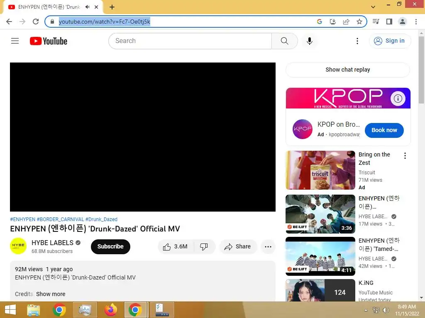Focus the YouTube Search field

click(190, 41)
